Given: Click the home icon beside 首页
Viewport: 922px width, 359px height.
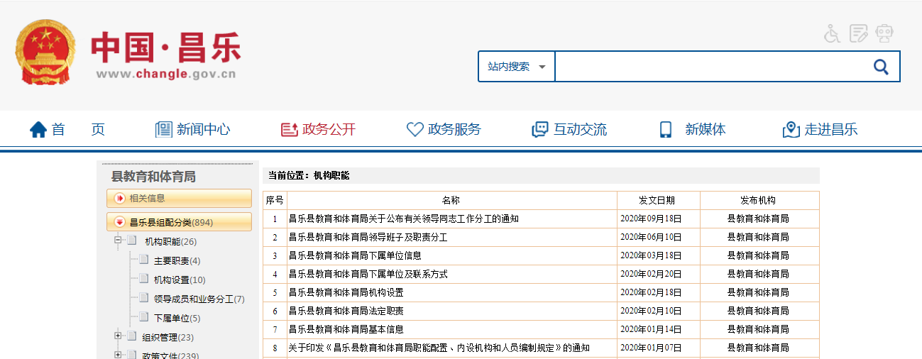Looking at the screenshot, I should 38,129.
